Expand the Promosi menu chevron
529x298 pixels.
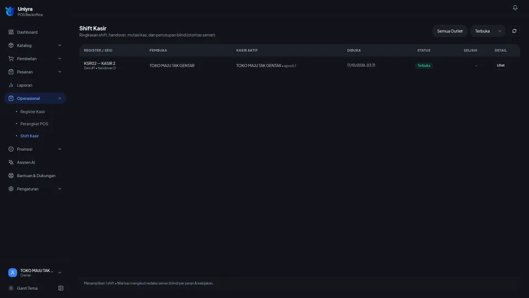tap(60, 149)
